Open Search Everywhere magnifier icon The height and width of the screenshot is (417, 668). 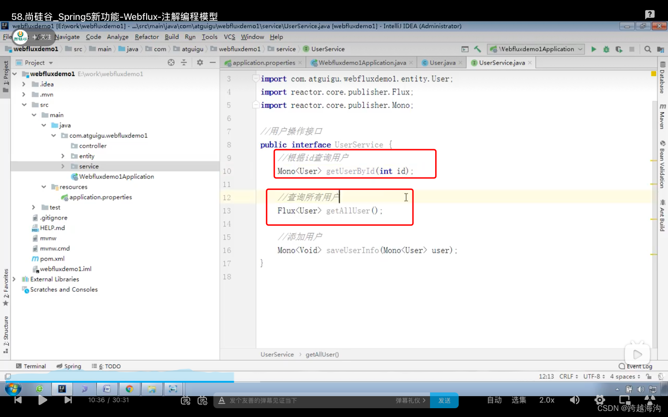tap(648, 49)
